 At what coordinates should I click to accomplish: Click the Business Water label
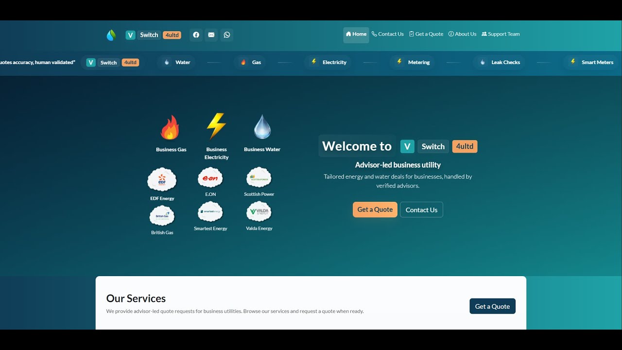(262, 149)
